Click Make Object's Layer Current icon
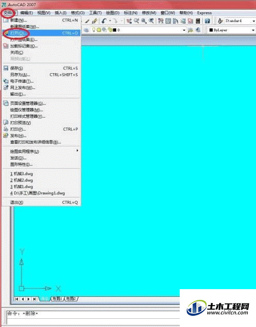Screen dimensions: 256x327 (190, 30)
